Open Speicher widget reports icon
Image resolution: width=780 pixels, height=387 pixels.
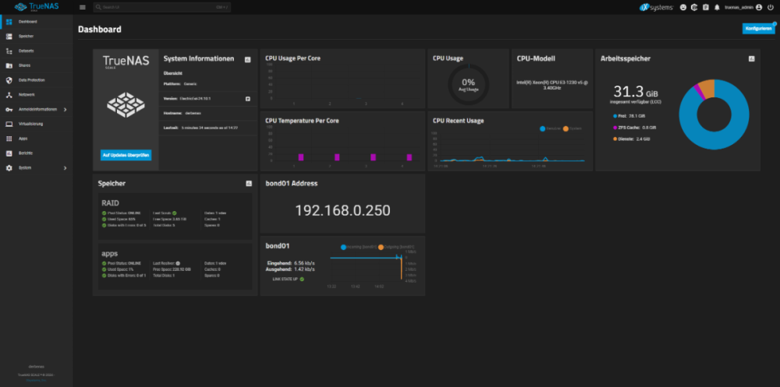(248, 183)
